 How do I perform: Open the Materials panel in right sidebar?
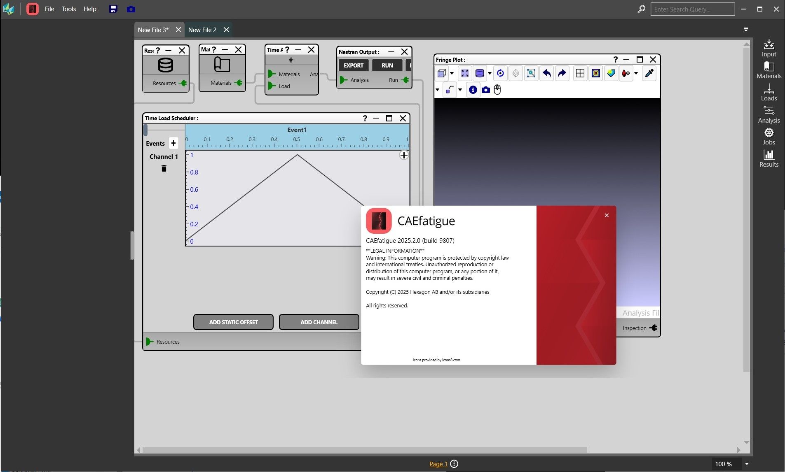(x=769, y=70)
